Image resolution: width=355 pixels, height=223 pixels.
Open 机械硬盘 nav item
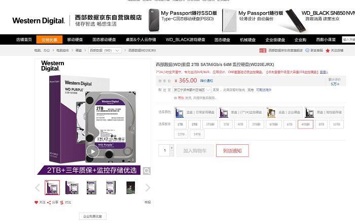click(x=247, y=40)
